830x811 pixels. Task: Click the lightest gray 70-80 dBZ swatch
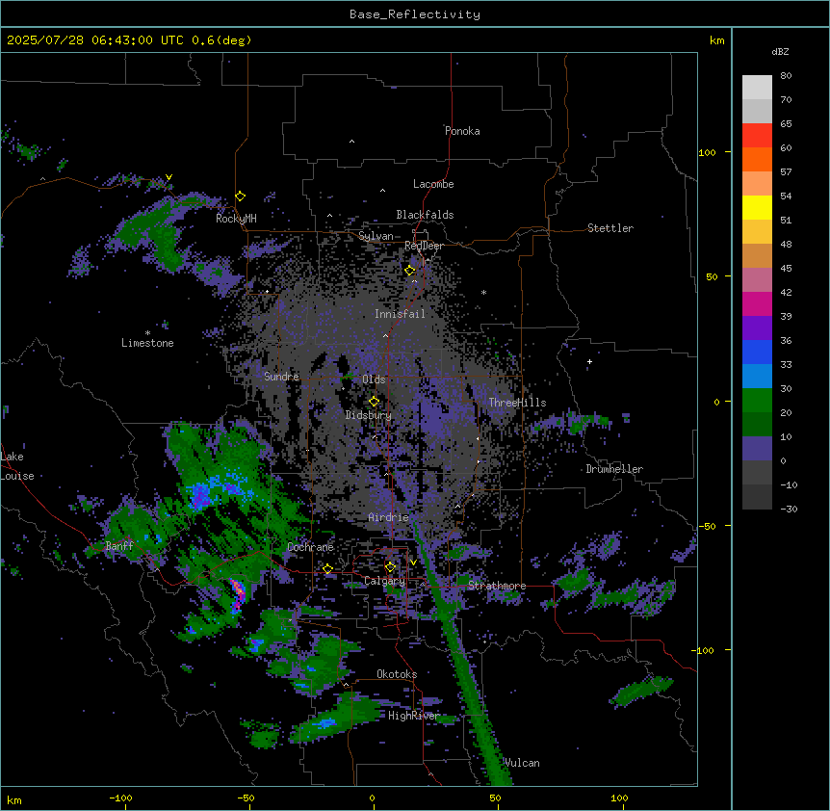pos(757,88)
